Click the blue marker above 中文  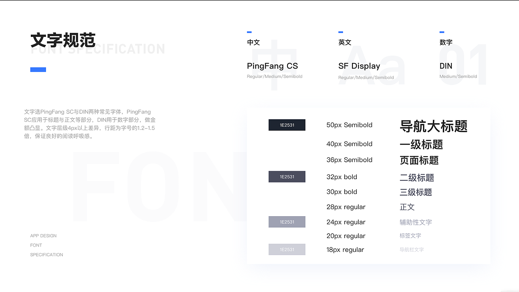point(249,32)
